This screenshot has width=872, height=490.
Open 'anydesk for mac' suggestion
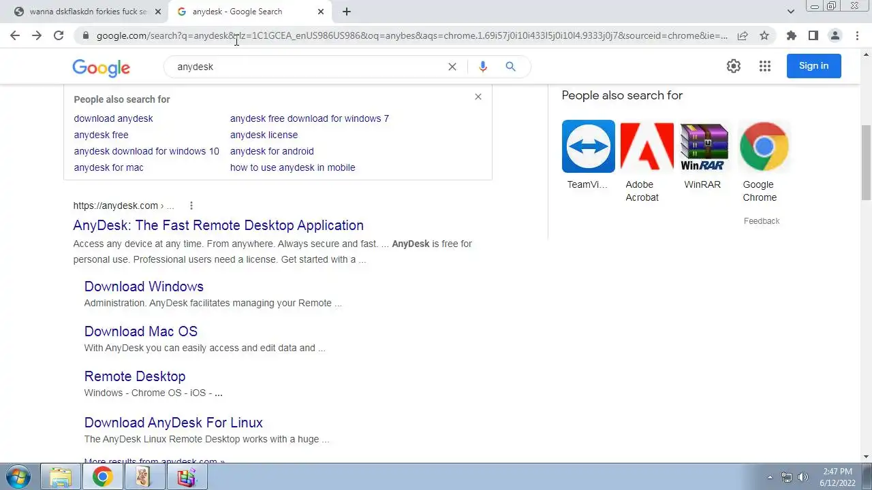109,167
